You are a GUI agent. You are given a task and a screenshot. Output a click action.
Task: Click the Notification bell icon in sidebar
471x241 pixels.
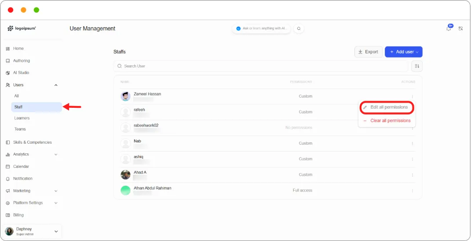point(8,179)
